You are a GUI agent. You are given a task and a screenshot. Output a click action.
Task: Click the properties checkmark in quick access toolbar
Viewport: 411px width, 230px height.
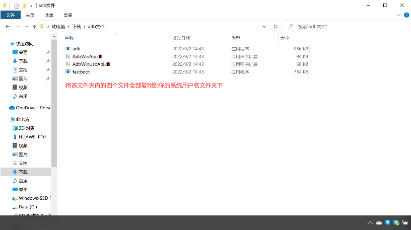(x=16, y=5)
